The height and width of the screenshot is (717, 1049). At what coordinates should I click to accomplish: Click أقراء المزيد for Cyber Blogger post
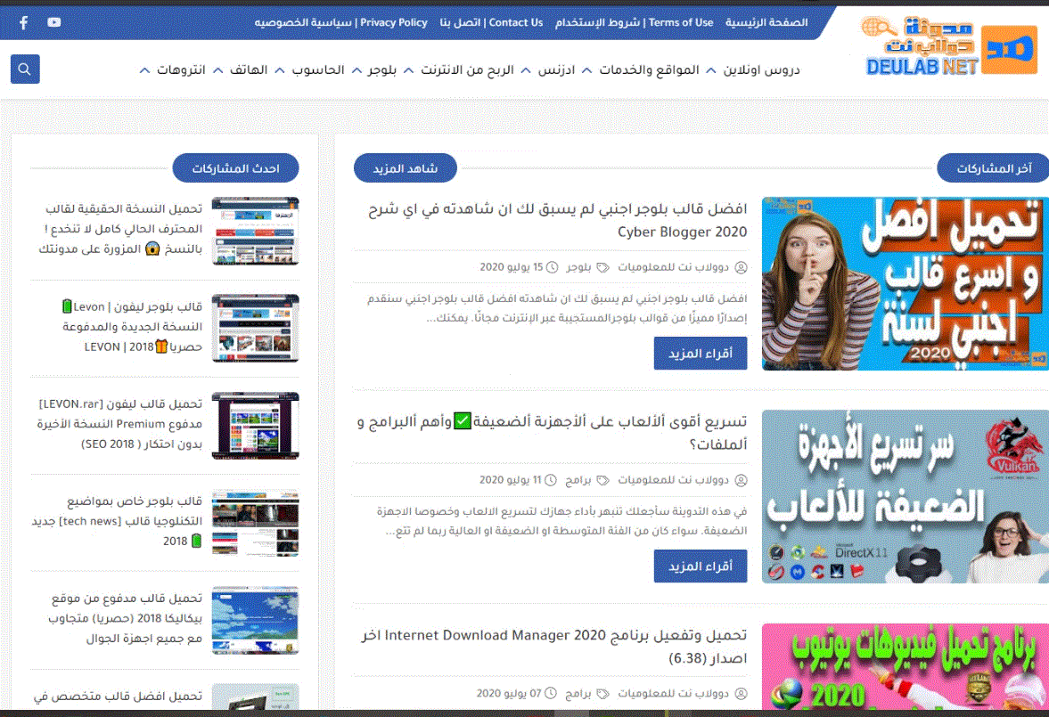coord(701,353)
